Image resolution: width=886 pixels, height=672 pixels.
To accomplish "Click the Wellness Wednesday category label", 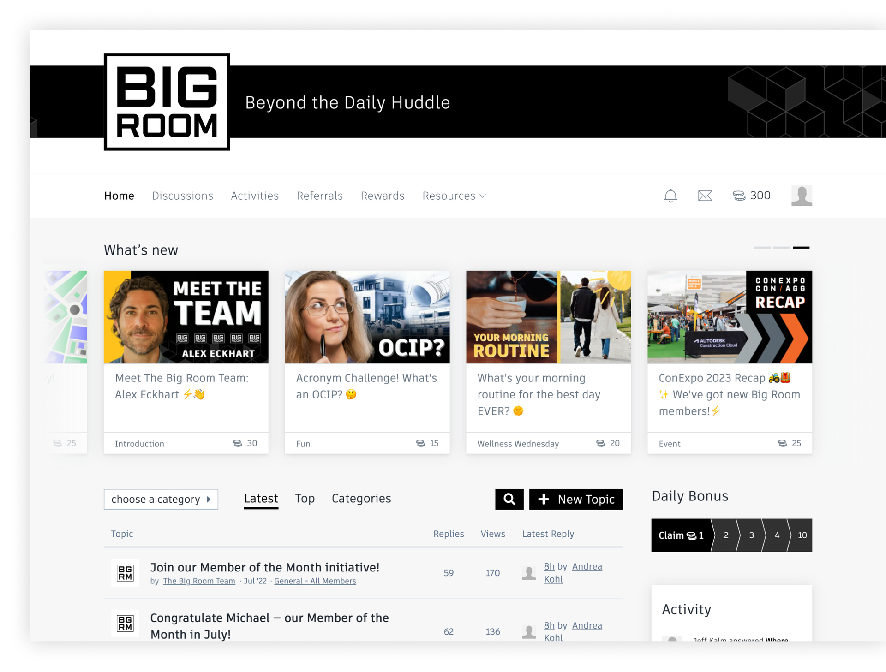I will (x=518, y=444).
